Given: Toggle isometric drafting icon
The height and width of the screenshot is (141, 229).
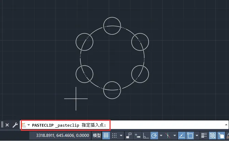Looking at the screenshot, I should point(168,136).
